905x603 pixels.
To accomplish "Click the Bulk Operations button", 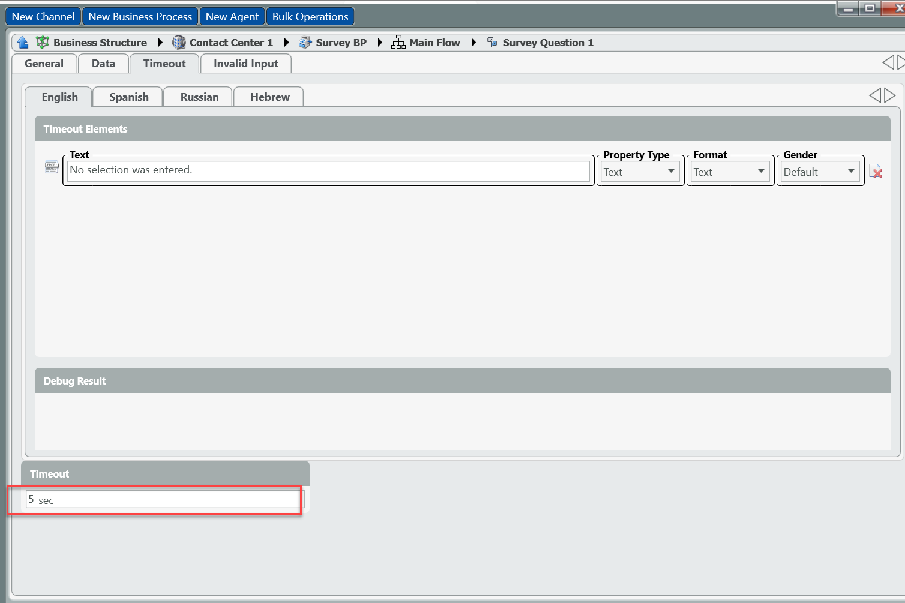I will 310,17.
